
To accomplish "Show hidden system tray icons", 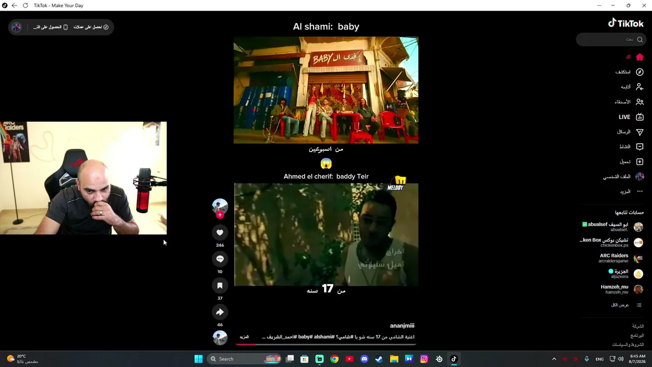I will [554, 359].
